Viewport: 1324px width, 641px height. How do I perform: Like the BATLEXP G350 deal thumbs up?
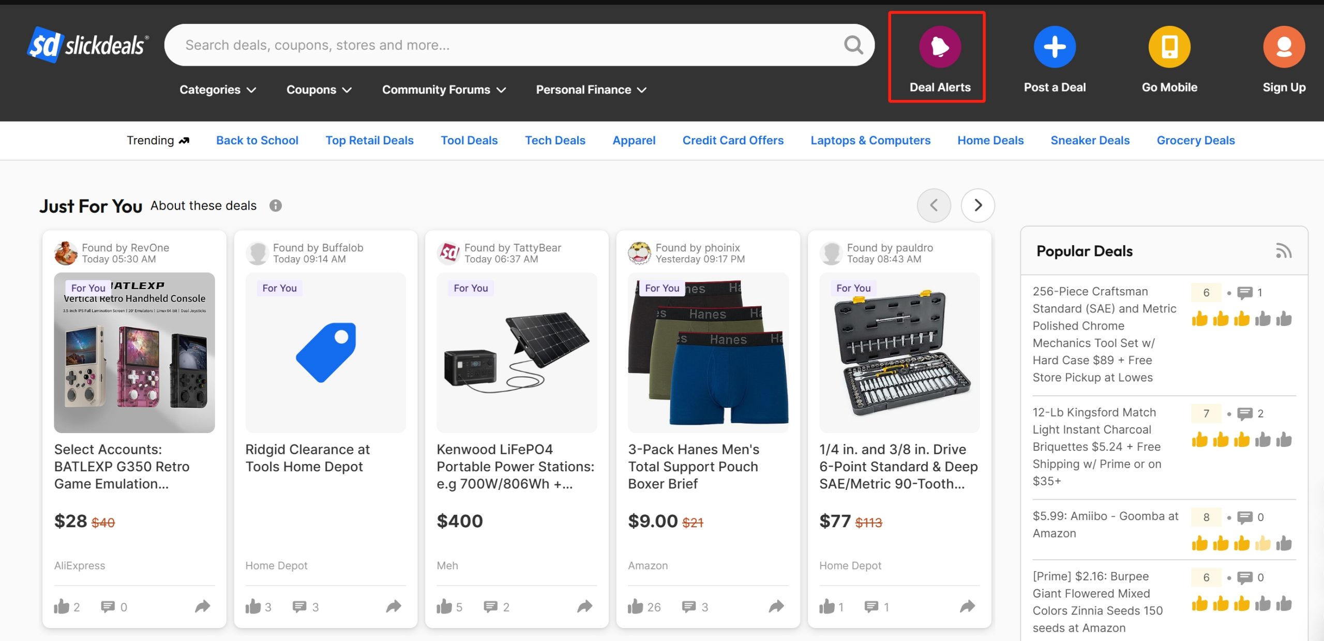pos(62,606)
